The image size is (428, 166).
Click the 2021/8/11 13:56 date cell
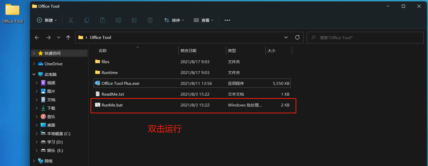[x=196, y=84]
